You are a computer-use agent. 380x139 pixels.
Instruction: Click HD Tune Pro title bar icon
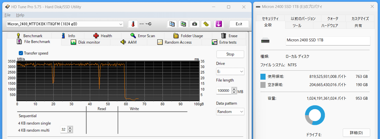pyautogui.click(x=8, y=7)
